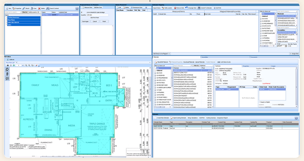
Task: Expand 06-FOOTINGS node in the Materials panel filter tree
Action: click(x=155, y=83)
